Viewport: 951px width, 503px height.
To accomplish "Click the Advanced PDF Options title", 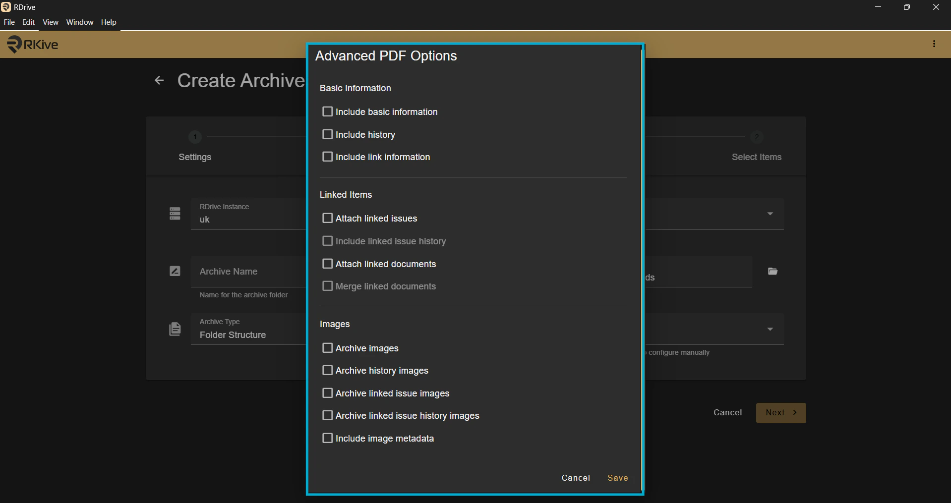I will [386, 56].
